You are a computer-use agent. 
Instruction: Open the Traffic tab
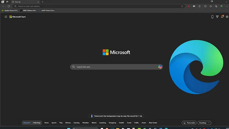(x=136, y=123)
